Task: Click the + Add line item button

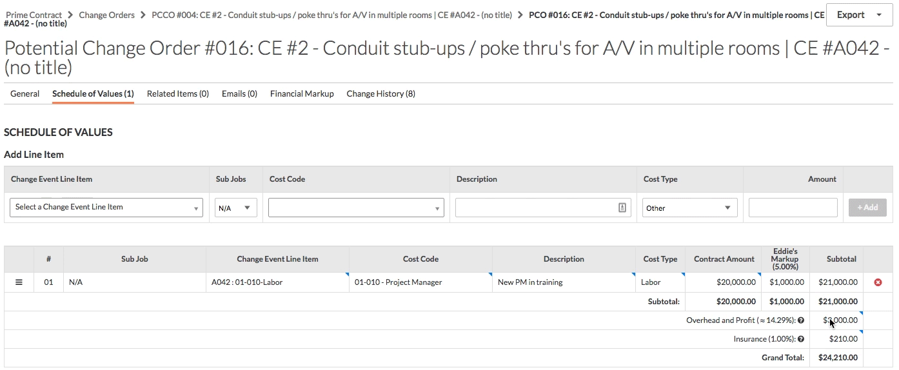Action: pos(867,208)
